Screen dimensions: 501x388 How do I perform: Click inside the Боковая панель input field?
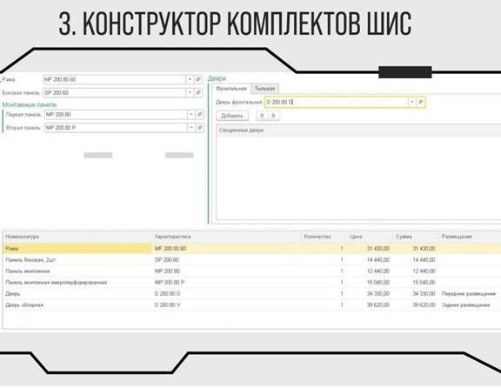point(115,93)
